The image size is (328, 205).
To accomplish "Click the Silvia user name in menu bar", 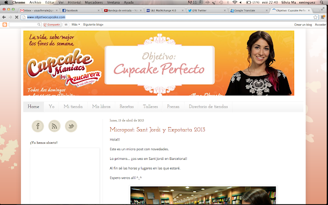I will (298, 3).
